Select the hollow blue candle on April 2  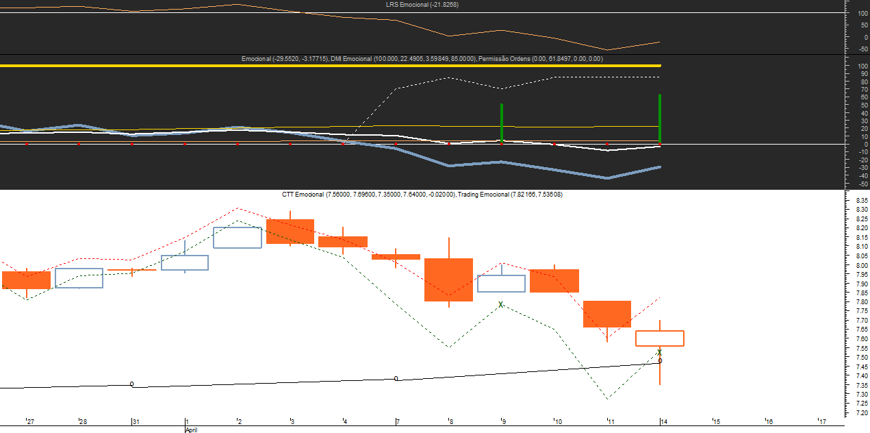point(238,237)
